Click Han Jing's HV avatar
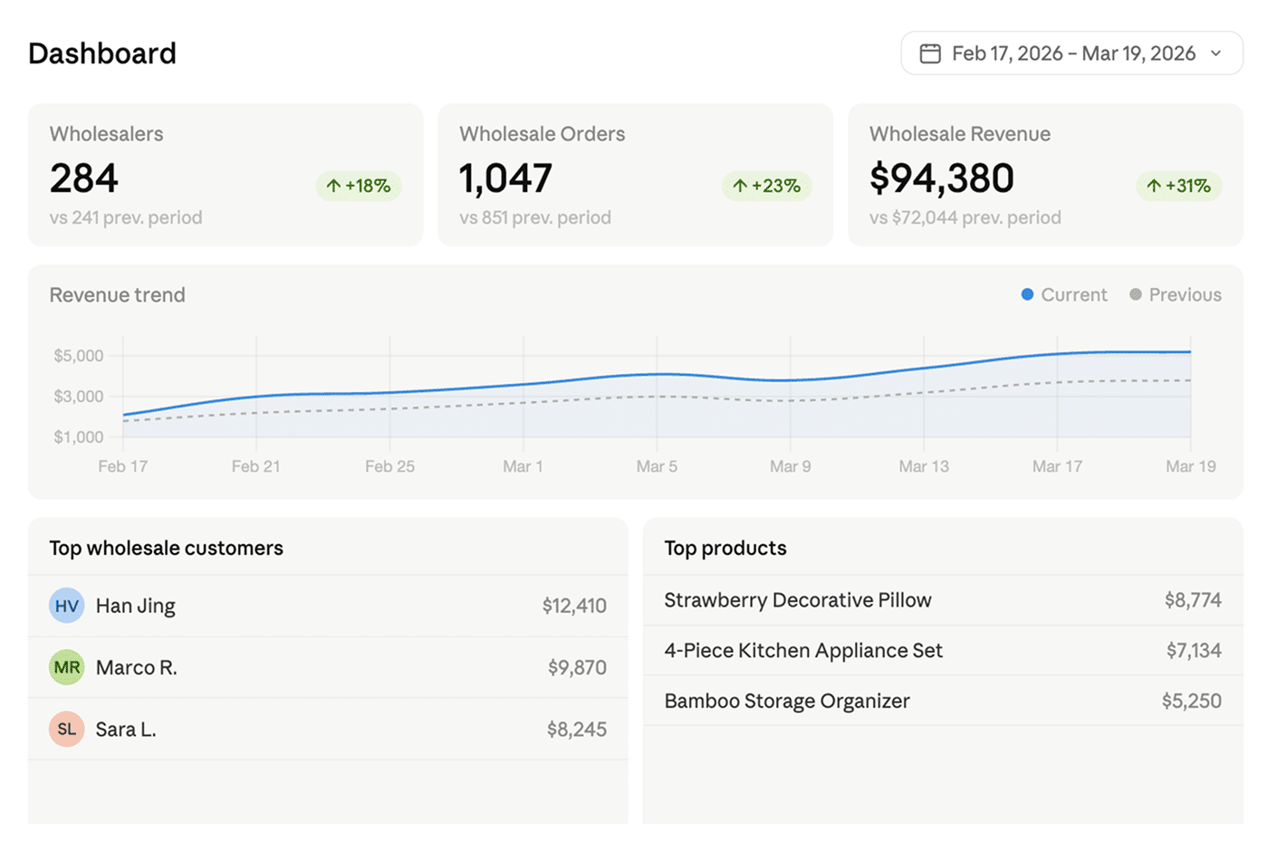The image size is (1268, 851). tap(67, 606)
